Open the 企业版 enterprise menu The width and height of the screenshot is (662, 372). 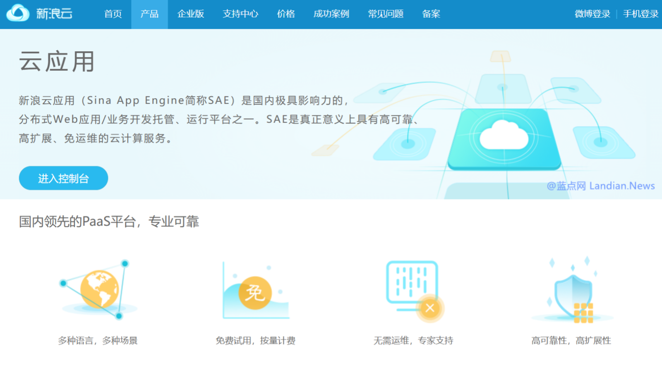(x=191, y=14)
